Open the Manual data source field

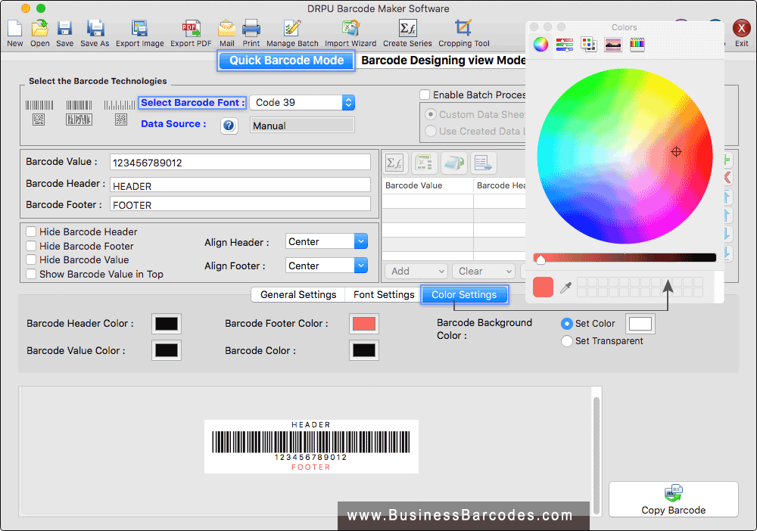click(302, 126)
